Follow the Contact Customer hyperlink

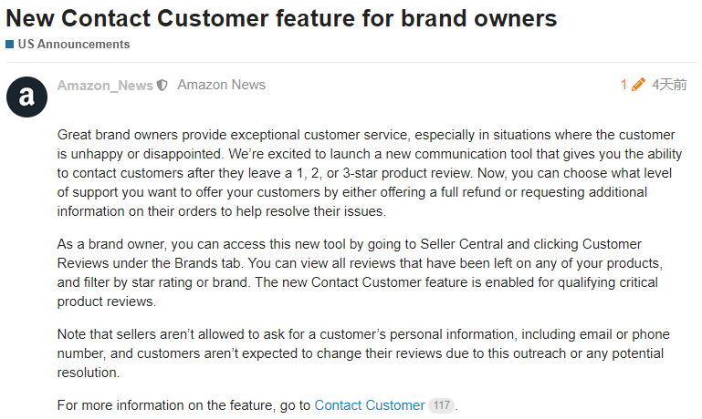369,405
